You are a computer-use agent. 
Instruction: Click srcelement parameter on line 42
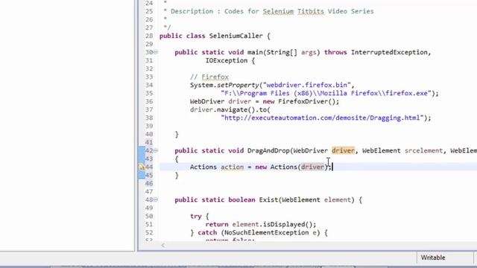pyautogui.click(x=423, y=150)
